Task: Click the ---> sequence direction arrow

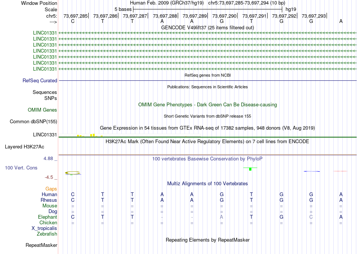Action: click(x=53, y=22)
